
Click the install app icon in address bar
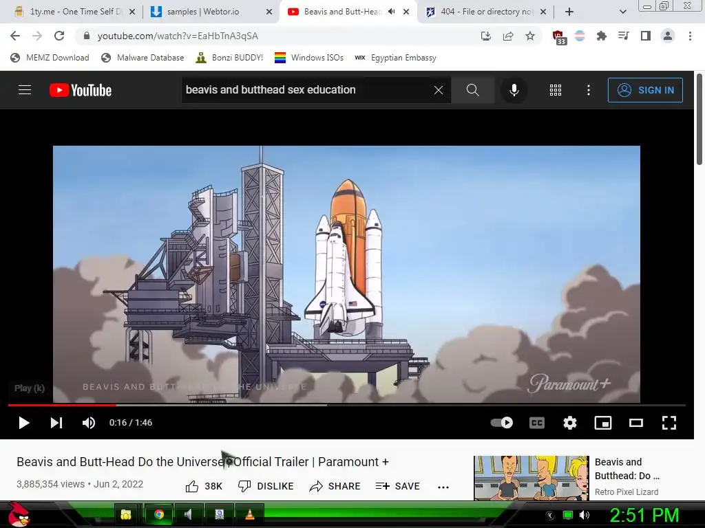(x=485, y=36)
